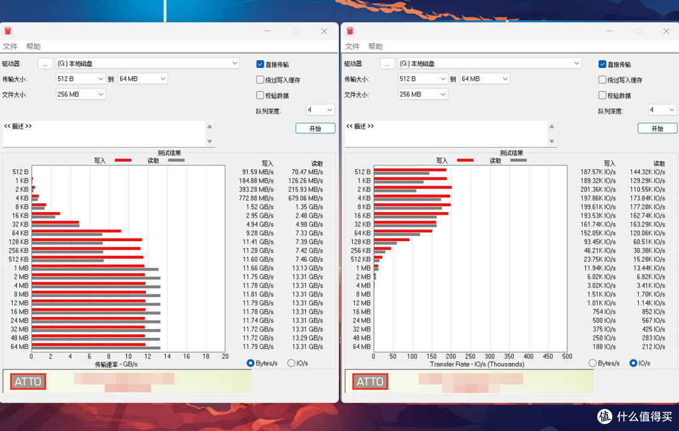Click the red ATTO app icon in right window

(350, 31)
